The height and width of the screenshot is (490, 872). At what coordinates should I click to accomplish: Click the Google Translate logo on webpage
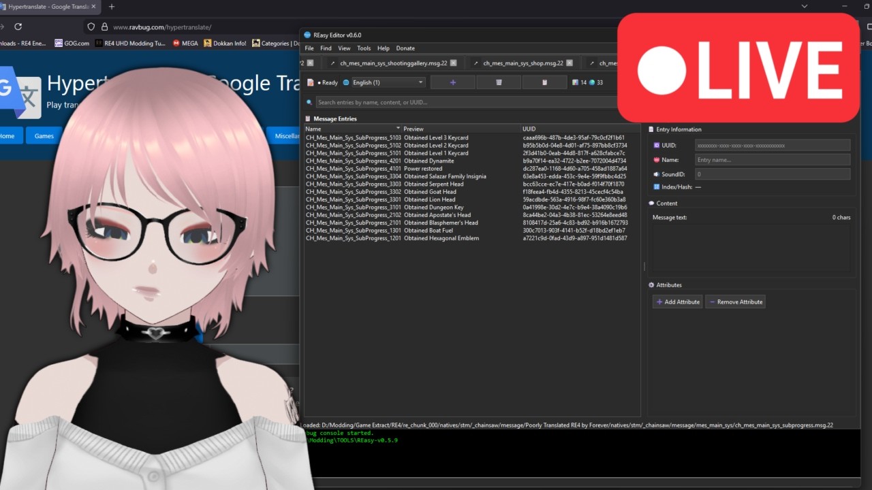tap(20, 94)
